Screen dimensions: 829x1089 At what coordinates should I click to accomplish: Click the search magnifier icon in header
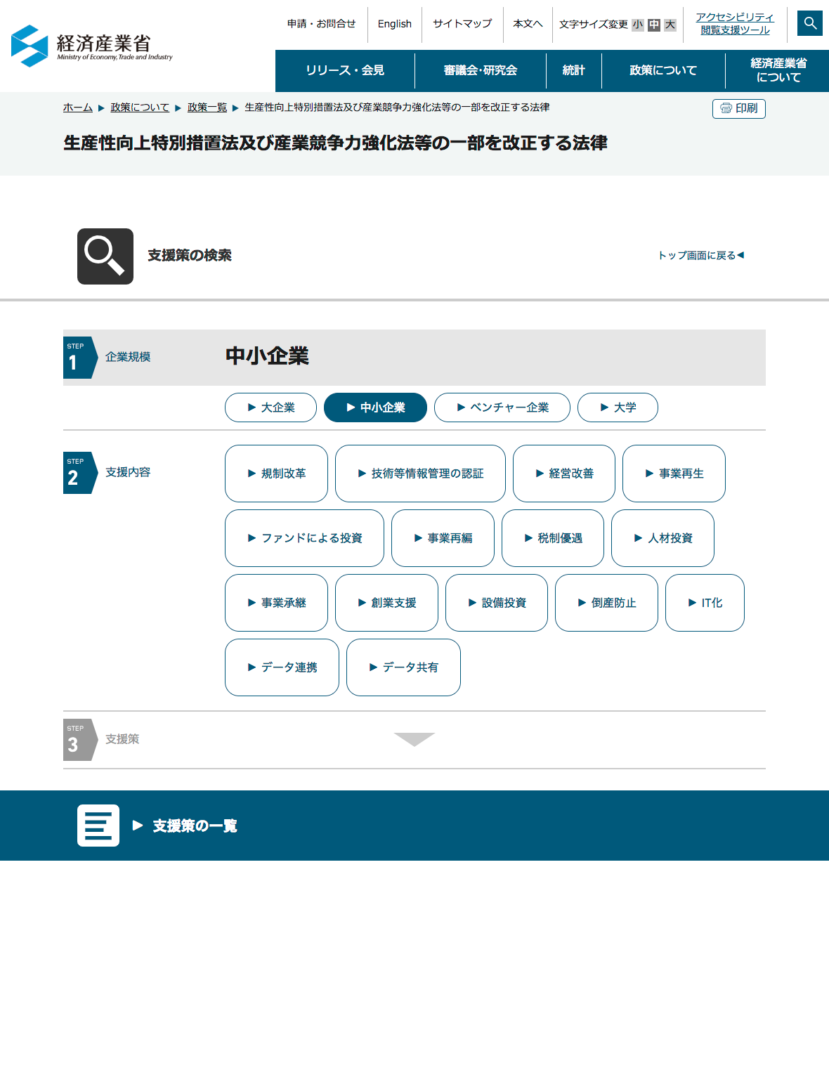[810, 23]
